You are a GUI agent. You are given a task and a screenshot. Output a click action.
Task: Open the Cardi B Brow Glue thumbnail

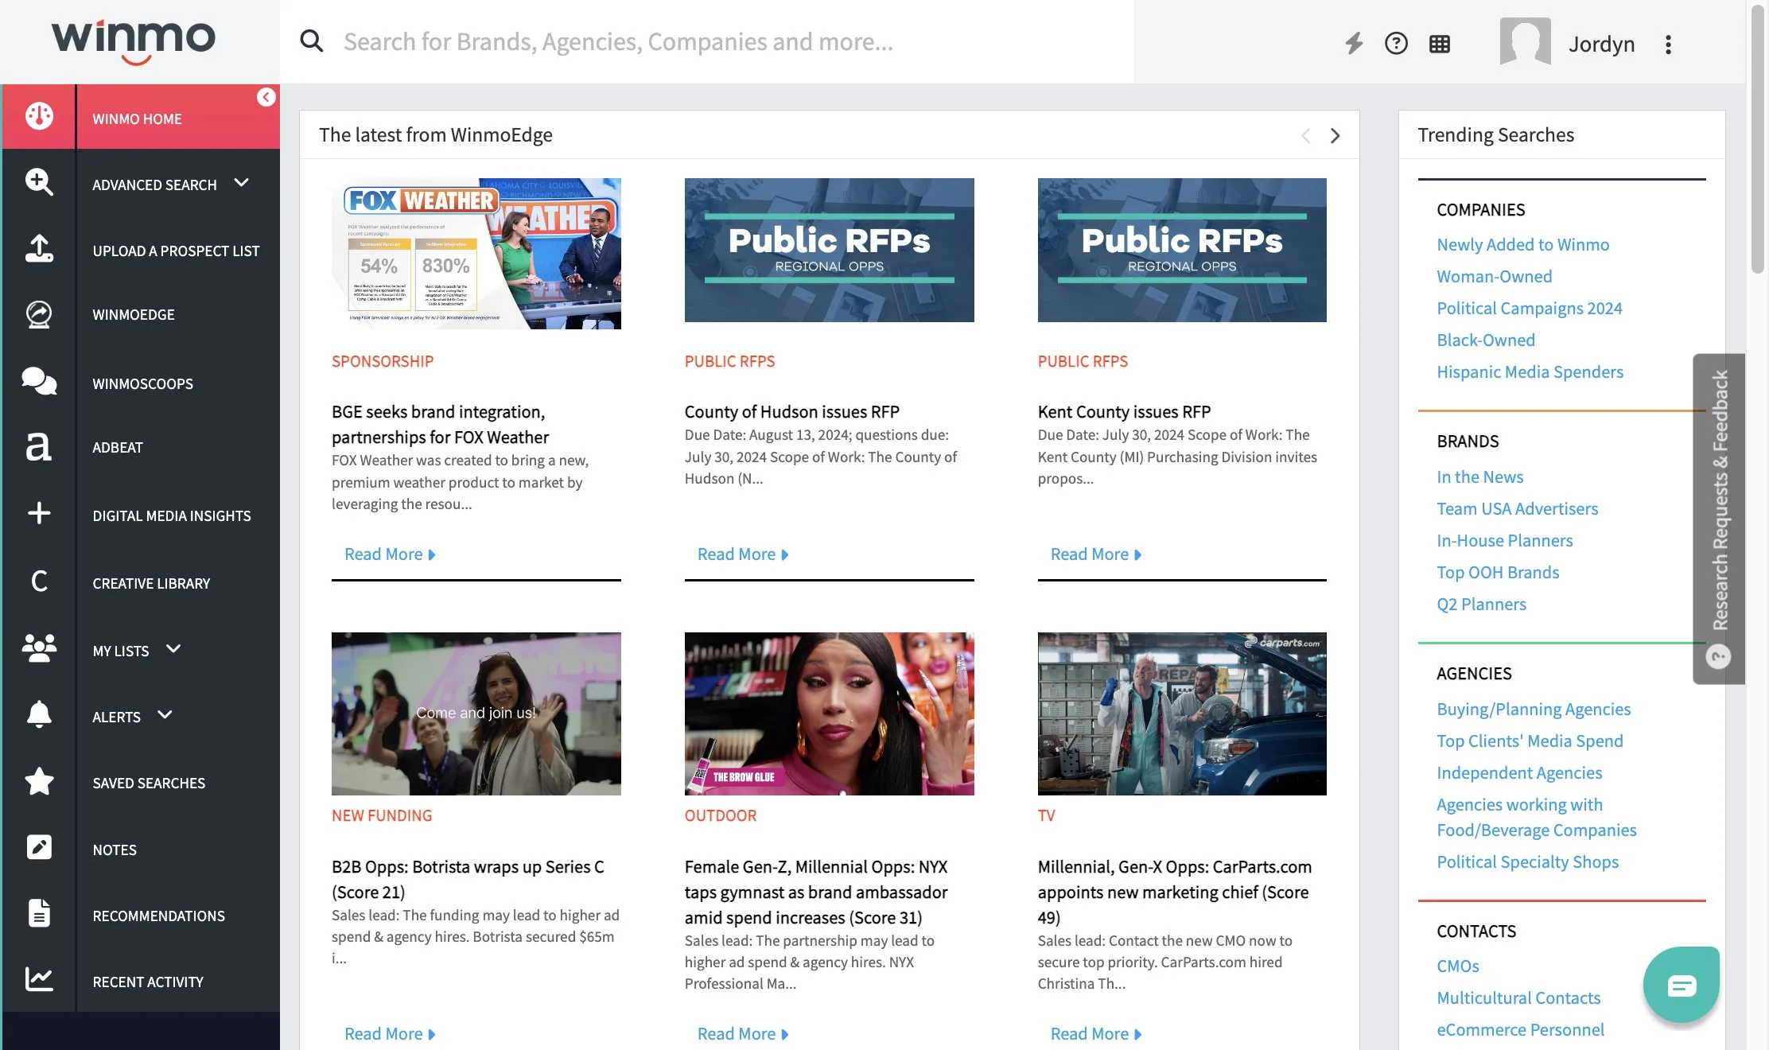tap(829, 714)
